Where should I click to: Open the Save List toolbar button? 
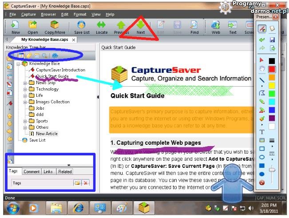[81, 27]
